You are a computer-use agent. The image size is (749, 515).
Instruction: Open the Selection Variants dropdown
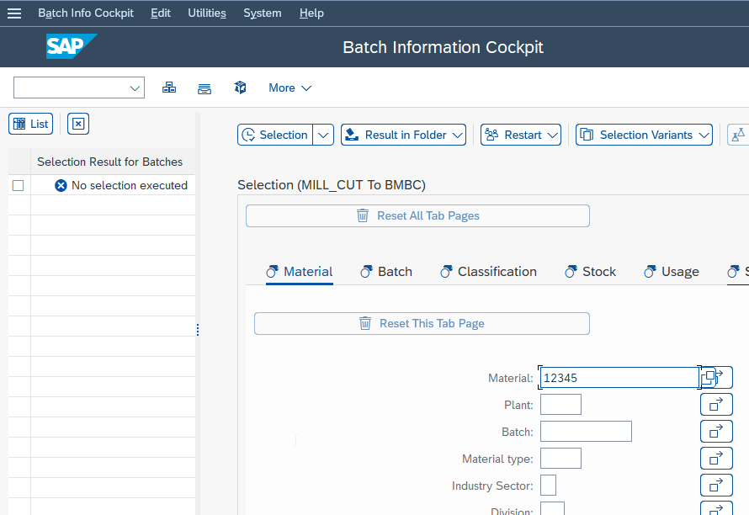point(644,135)
